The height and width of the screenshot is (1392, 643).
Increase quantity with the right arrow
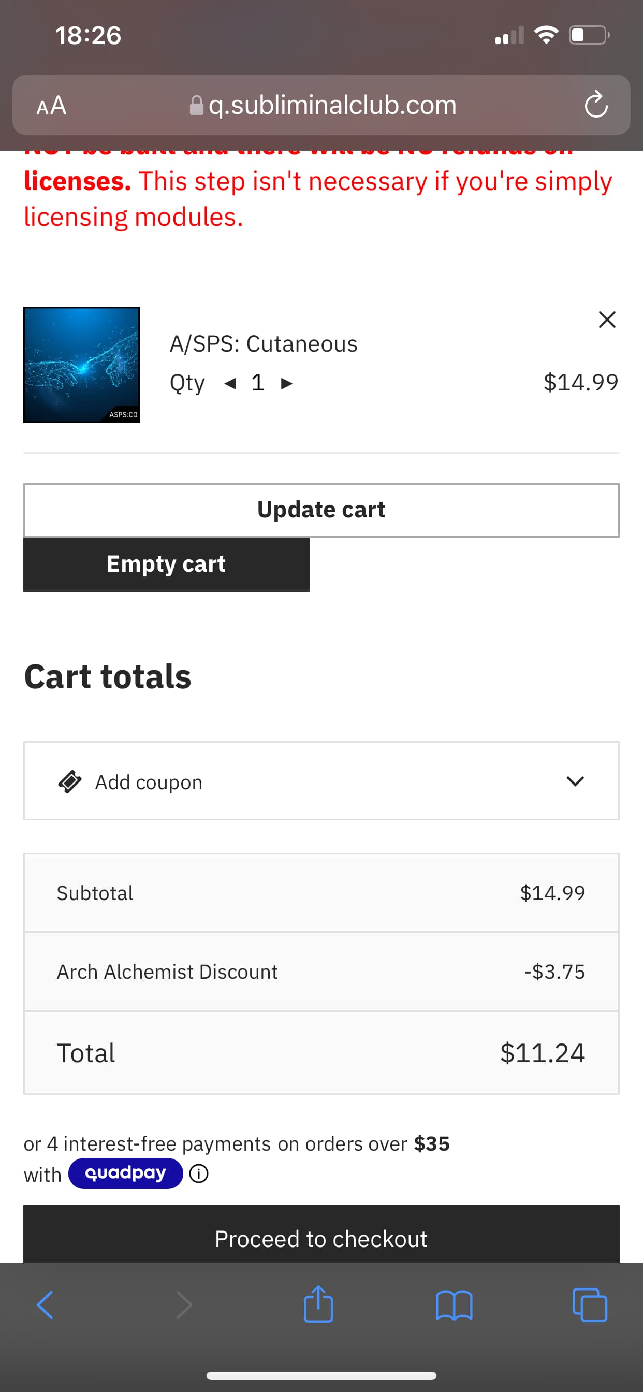[x=286, y=384]
